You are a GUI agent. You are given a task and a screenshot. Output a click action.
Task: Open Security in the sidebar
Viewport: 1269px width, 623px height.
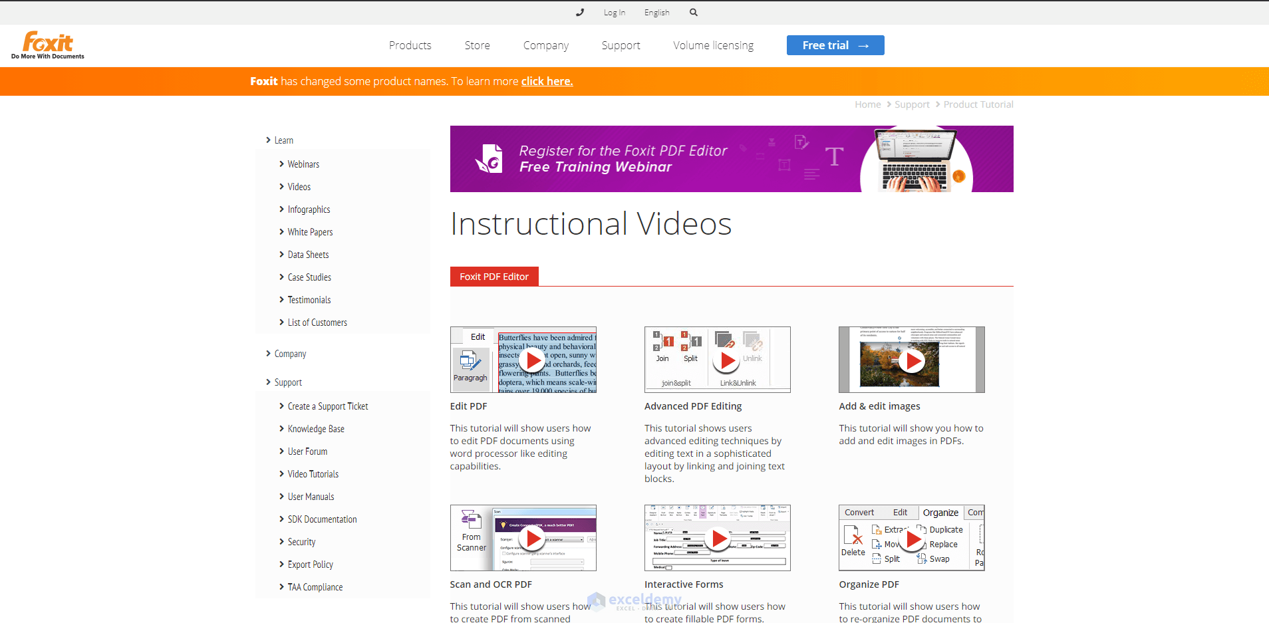301,542
